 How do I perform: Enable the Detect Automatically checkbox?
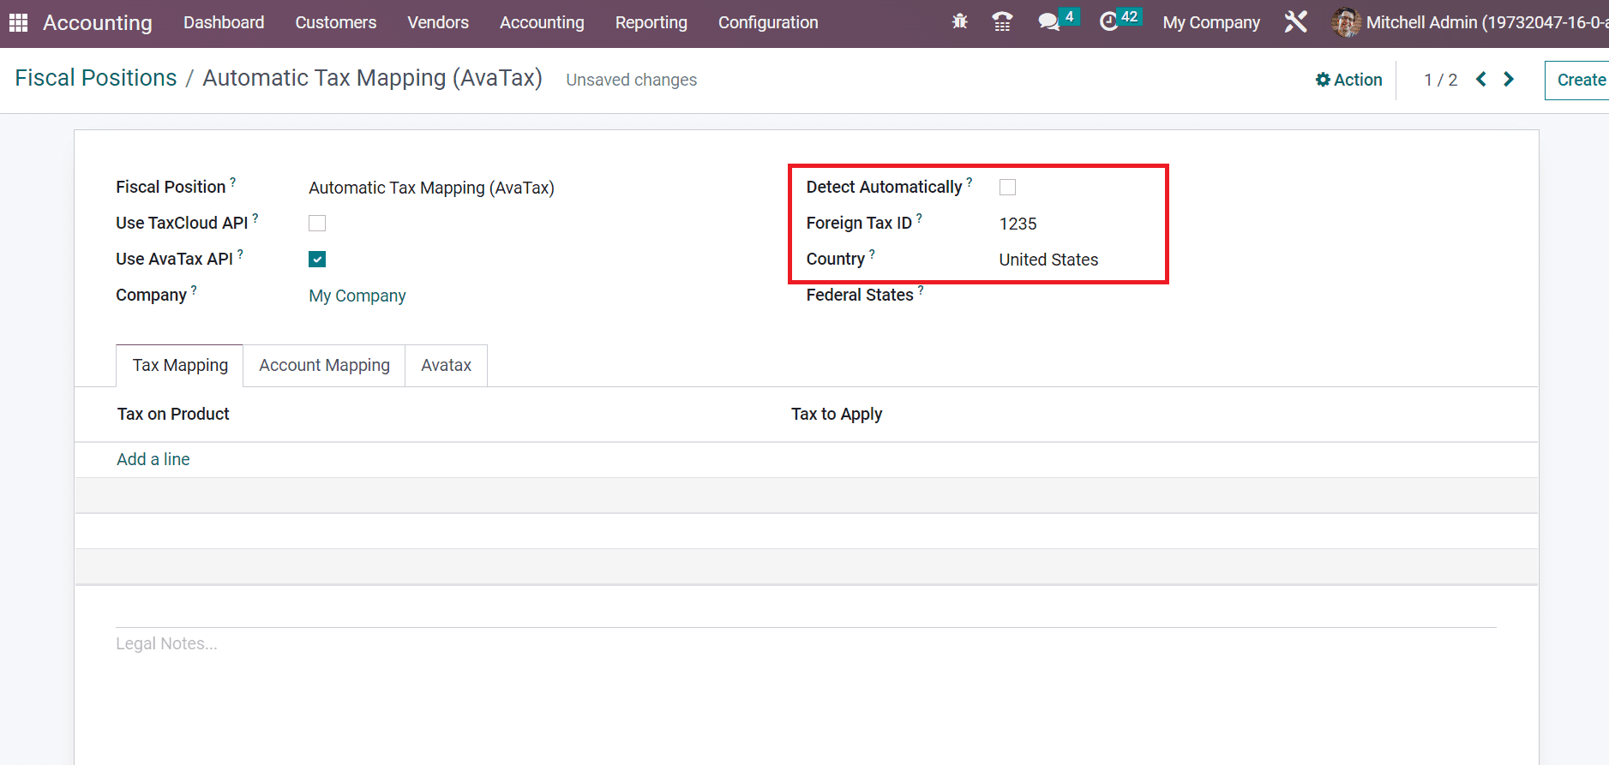click(x=1007, y=188)
